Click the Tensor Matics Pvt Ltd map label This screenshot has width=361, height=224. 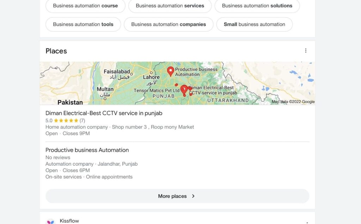pyautogui.click(x=157, y=91)
